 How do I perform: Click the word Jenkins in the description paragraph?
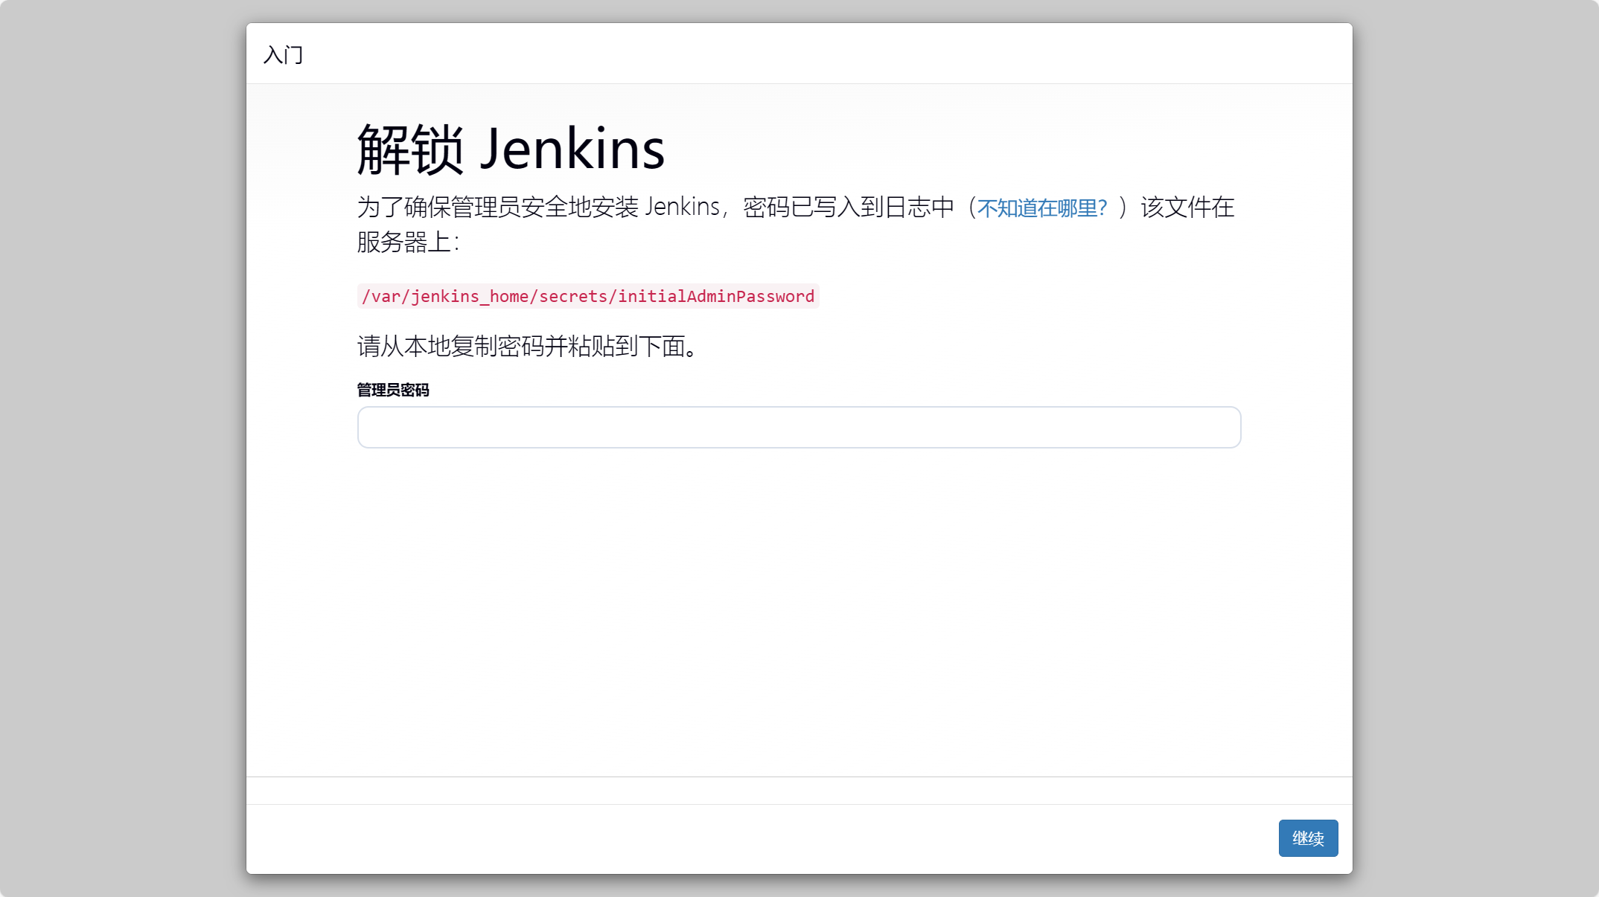[682, 207]
